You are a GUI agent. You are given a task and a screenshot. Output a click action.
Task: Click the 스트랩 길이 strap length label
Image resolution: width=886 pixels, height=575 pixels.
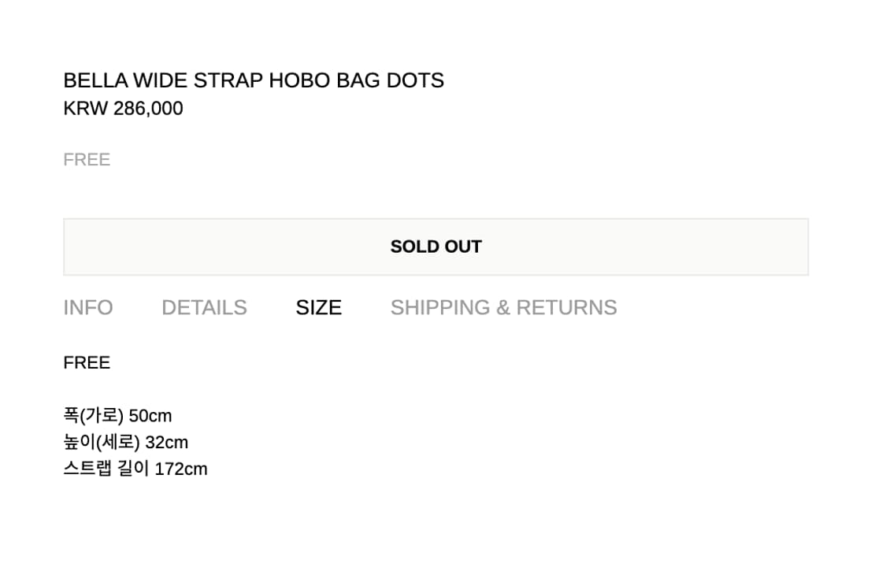pos(106,469)
